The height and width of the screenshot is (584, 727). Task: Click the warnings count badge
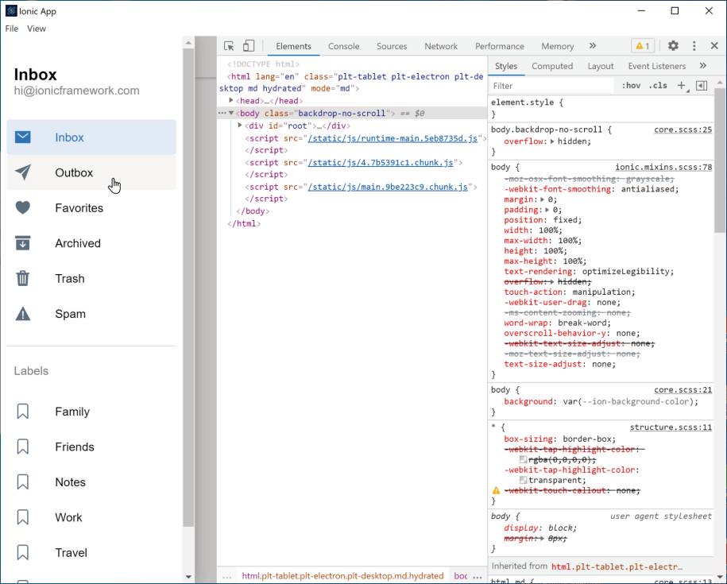[643, 46]
